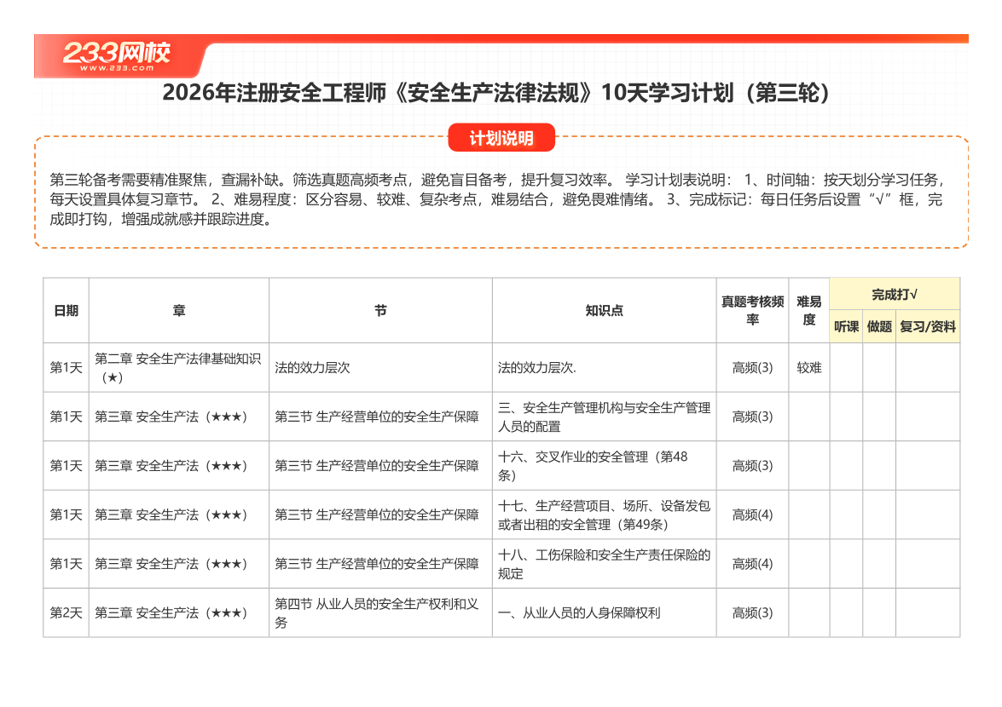Click the 高频(3) cell in the first row
Screen dimensions: 1002x707
(750, 367)
